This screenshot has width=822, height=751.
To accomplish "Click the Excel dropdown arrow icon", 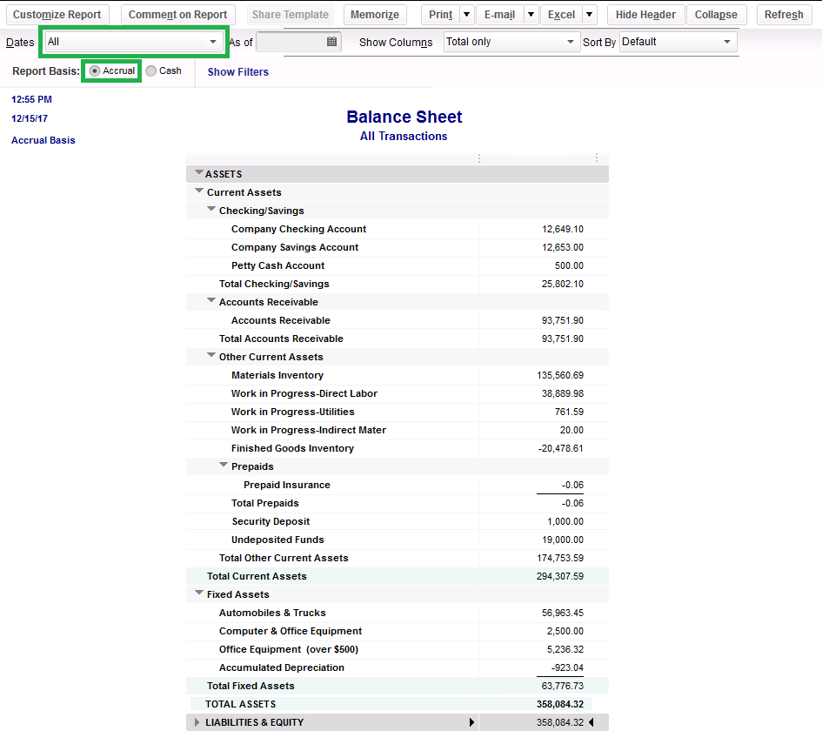I will click(x=588, y=14).
